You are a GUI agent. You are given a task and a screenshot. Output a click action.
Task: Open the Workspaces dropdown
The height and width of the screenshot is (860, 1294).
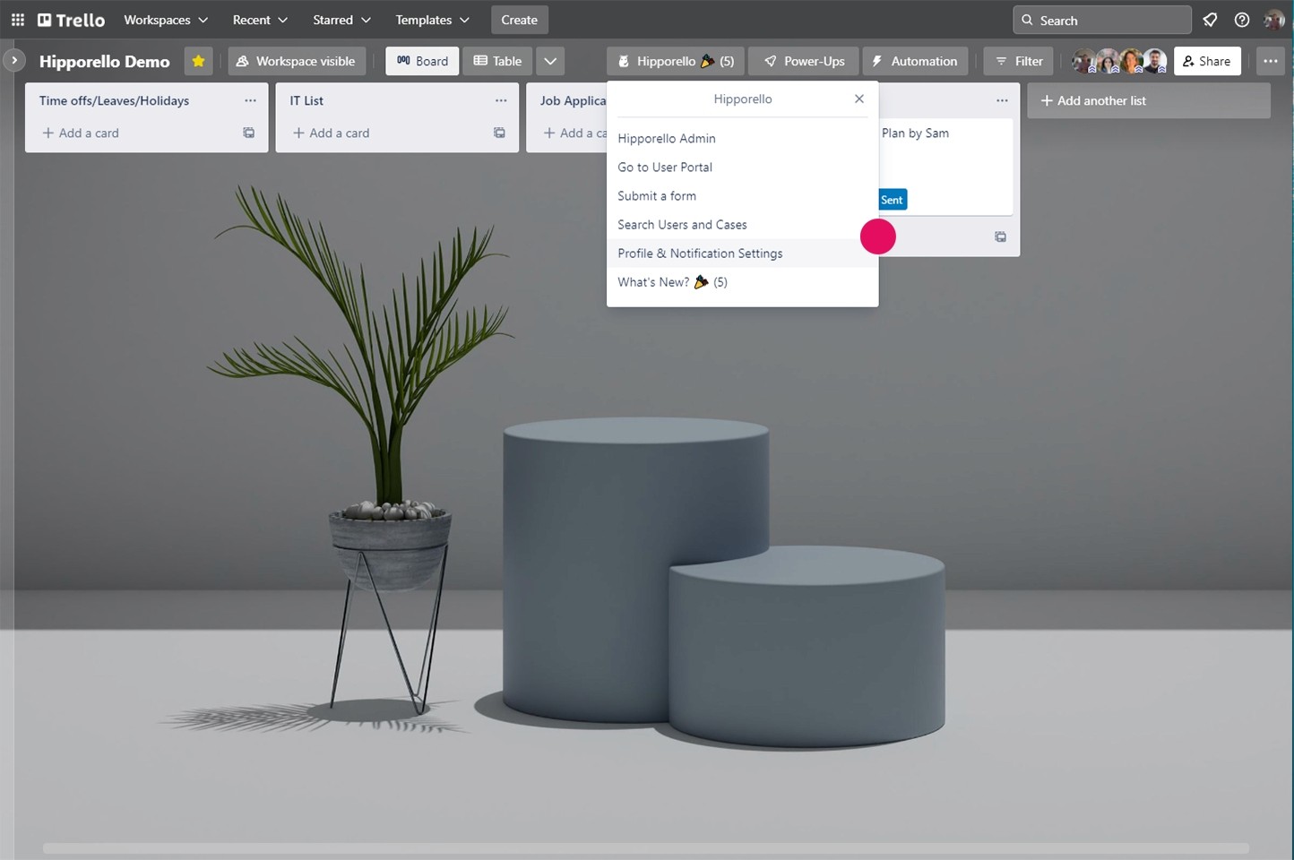tap(166, 20)
